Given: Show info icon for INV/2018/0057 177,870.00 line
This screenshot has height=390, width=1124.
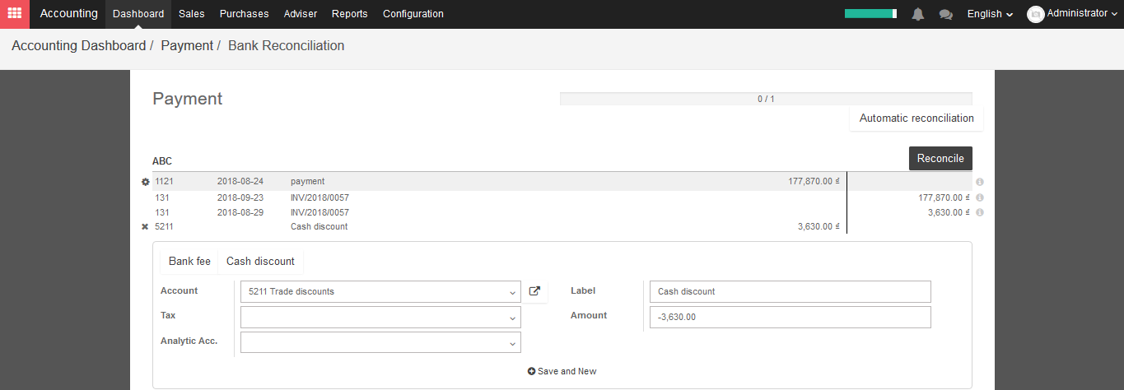Looking at the screenshot, I should [980, 197].
